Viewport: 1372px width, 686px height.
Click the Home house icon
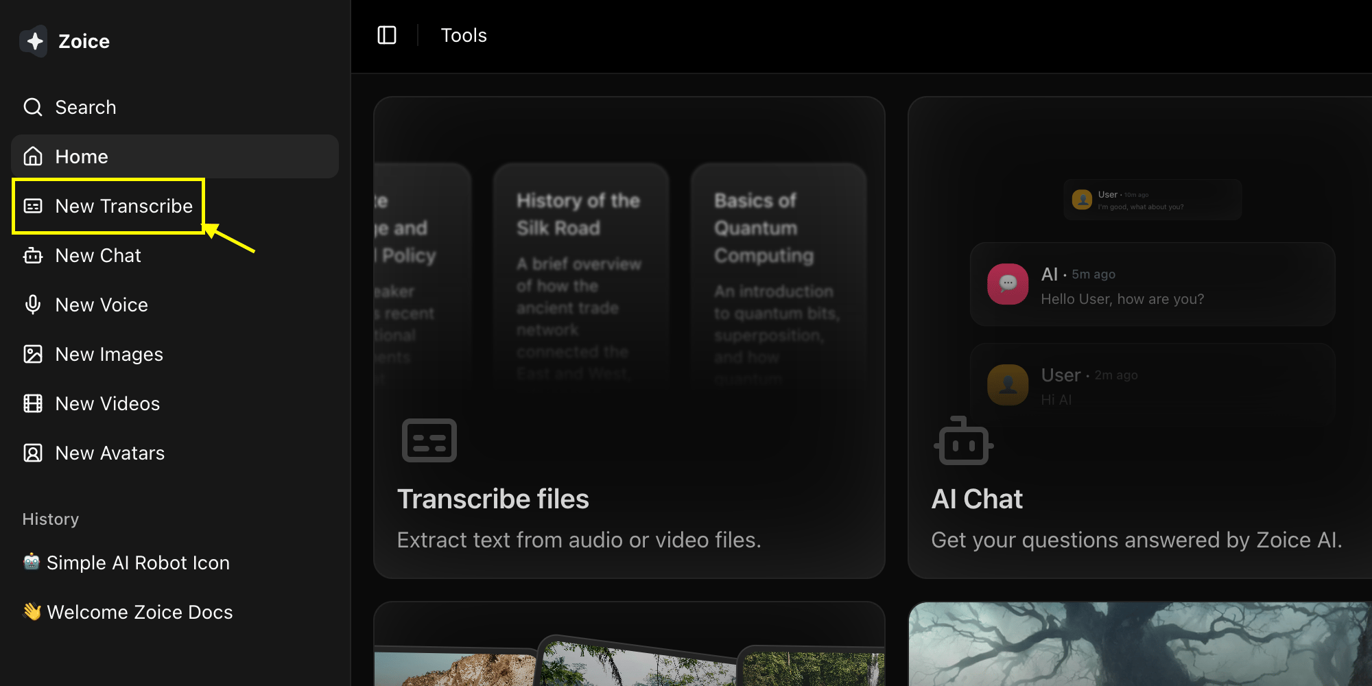[33, 156]
